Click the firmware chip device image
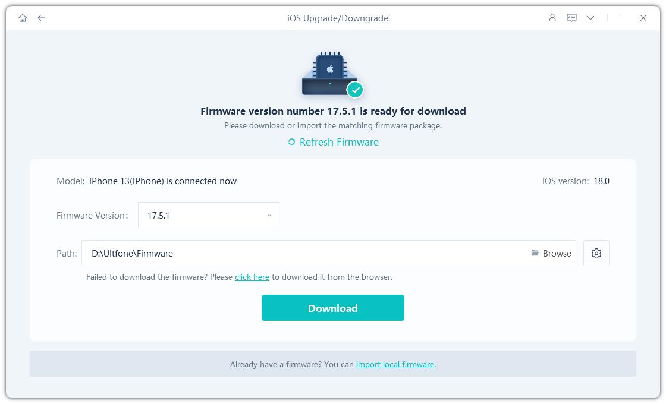The image size is (666, 404). point(328,74)
